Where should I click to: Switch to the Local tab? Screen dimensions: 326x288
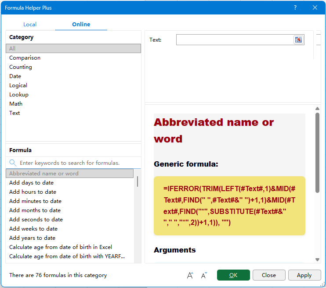coord(30,24)
